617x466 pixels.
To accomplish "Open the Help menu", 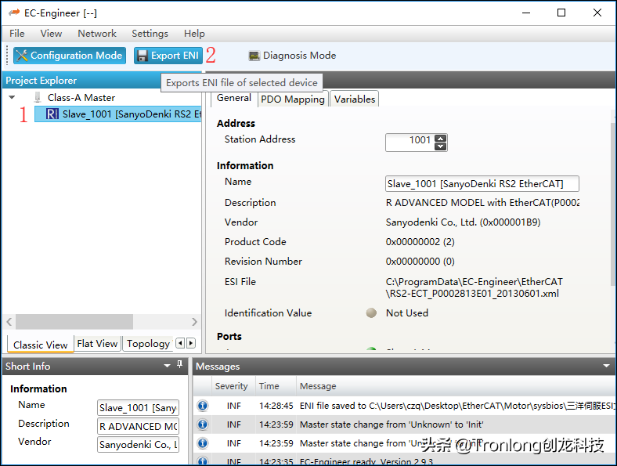I will pos(194,34).
